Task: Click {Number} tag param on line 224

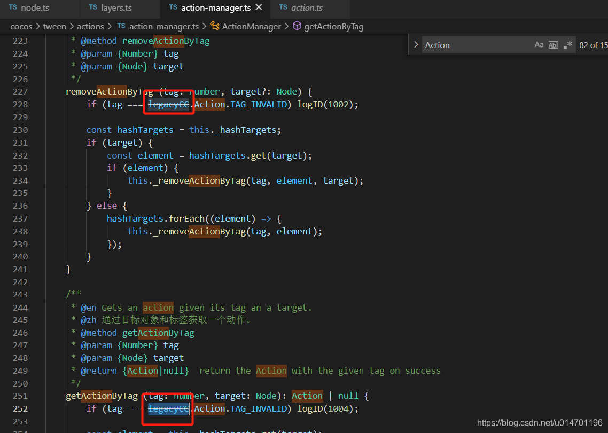Action: [148, 54]
